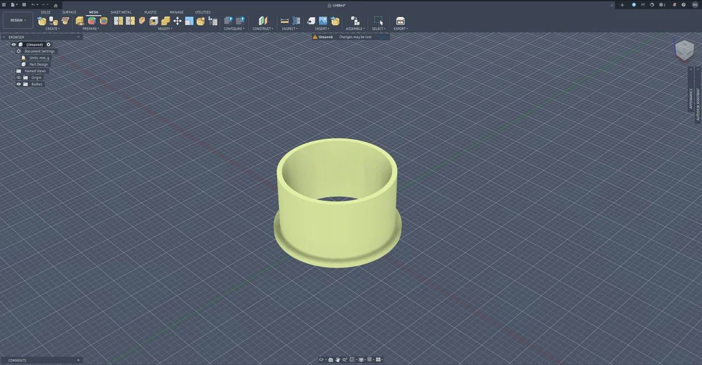The width and height of the screenshot is (702, 365).
Task: Select the Part Design tree item
Action: tap(39, 64)
